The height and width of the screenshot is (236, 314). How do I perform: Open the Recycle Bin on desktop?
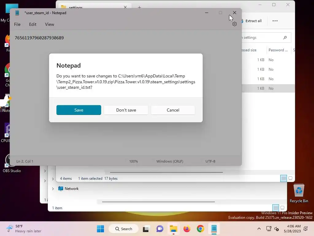(x=299, y=194)
